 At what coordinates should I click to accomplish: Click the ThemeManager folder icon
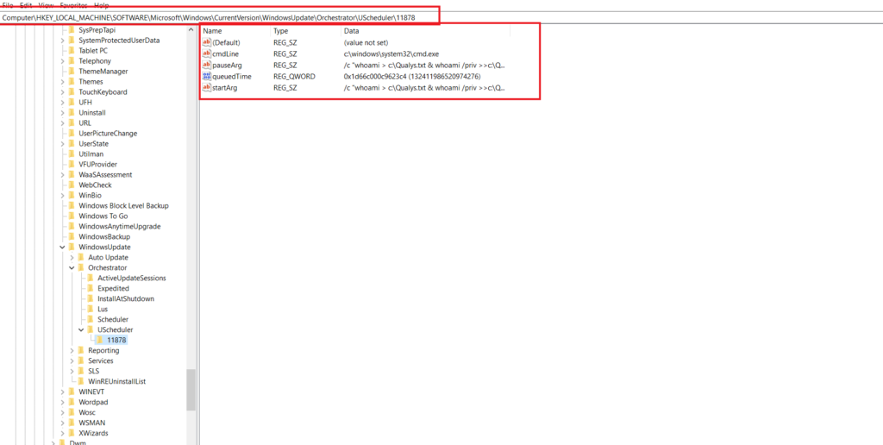coord(72,72)
